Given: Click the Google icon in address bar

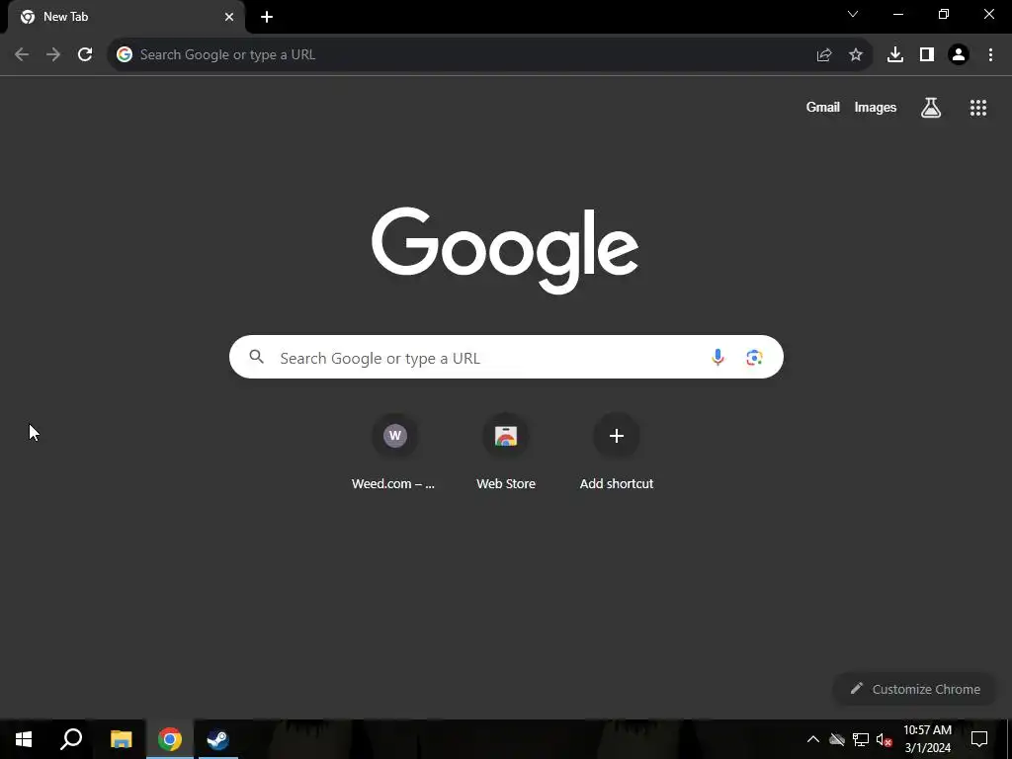Looking at the screenshot, I should pos(124,55).
